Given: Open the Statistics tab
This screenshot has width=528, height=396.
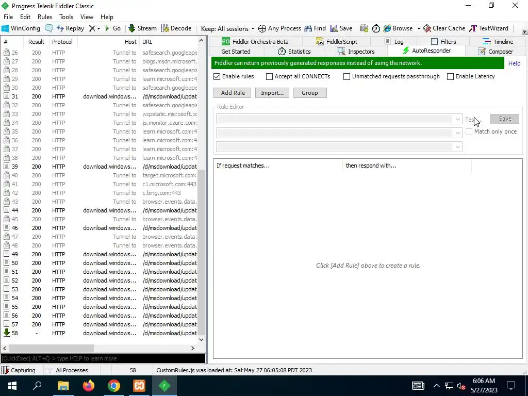Looking at the screenshot, I should click(x=294, y=52).
